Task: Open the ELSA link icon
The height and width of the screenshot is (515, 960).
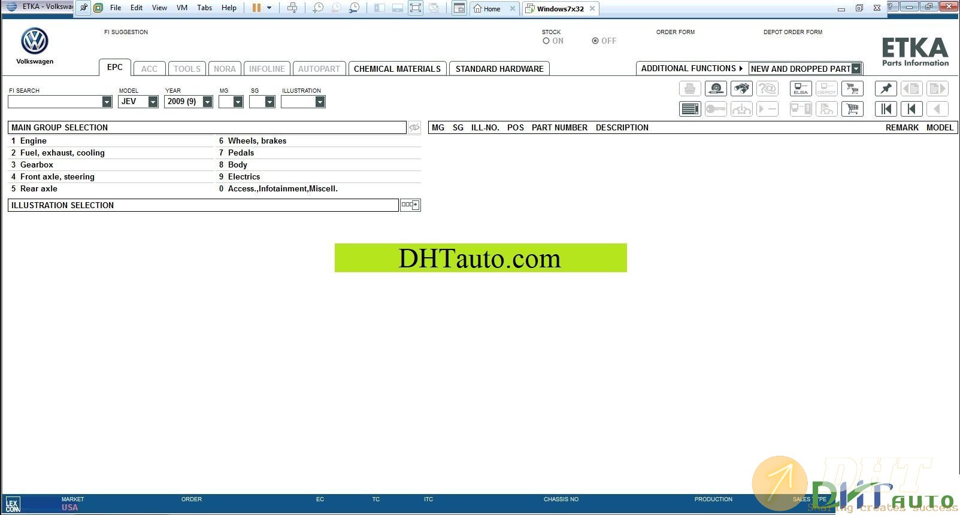Action: [801, 89]
